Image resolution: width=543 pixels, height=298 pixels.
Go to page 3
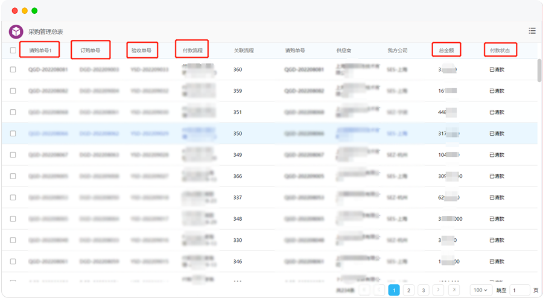424,290
